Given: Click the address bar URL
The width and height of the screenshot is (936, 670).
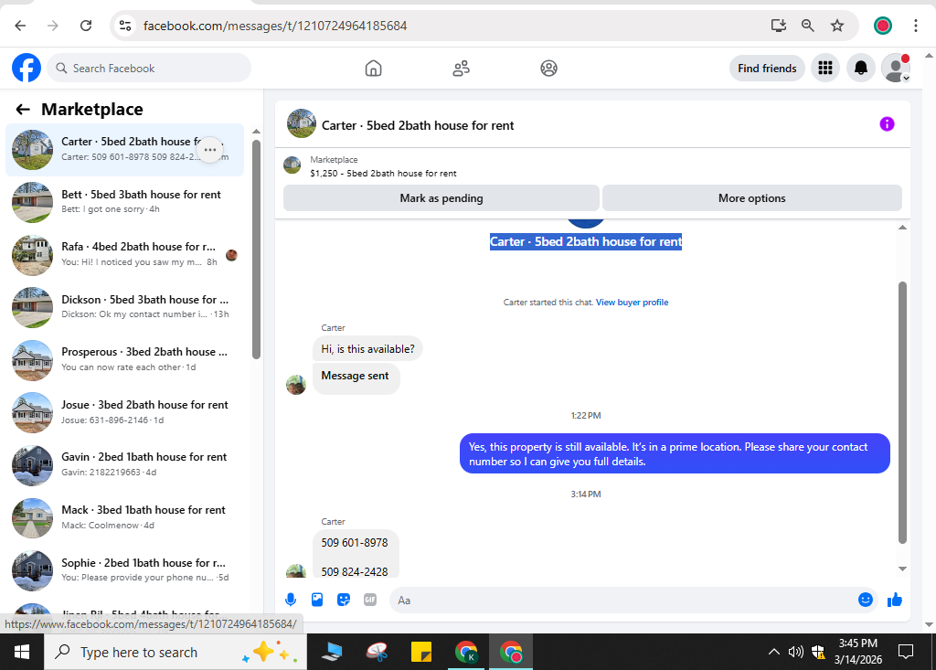Looking at the screenshot, I should pyautogui.click(x=275, y=26).
